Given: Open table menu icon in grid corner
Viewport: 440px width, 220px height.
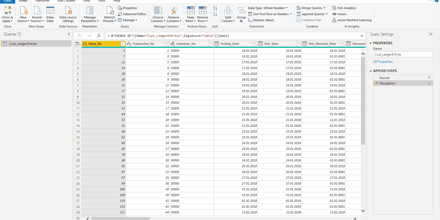Looking at the screenshot, I should click(78, 44).
